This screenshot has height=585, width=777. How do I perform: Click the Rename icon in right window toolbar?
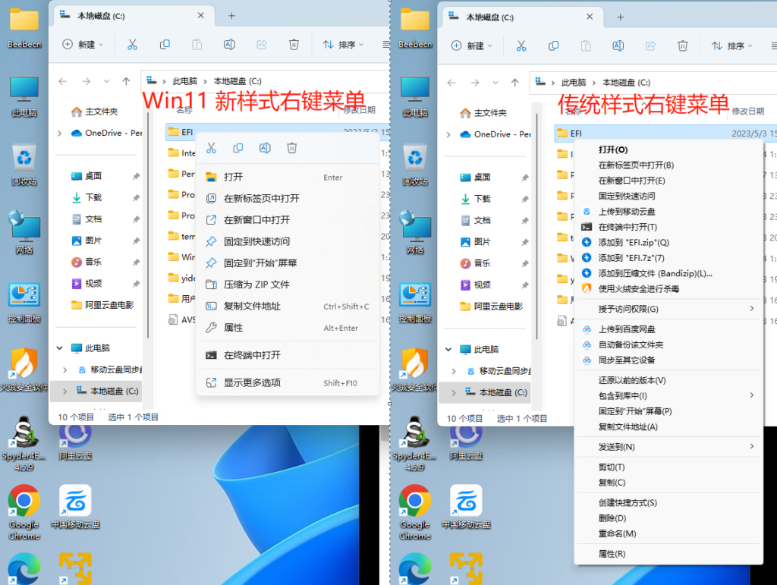click(618, 46)
